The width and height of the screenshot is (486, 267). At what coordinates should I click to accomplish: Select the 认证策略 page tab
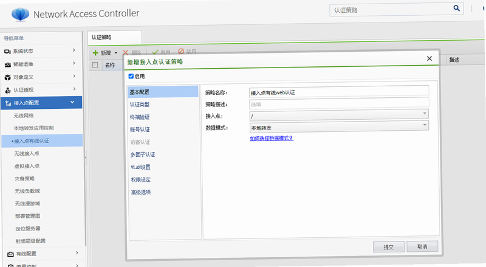coord(115,37)
